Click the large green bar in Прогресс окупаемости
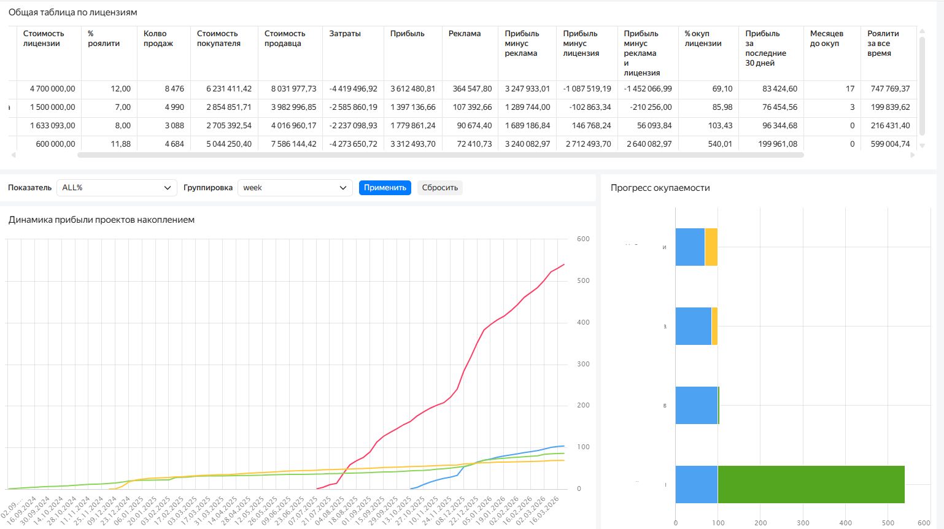Viewport: 944px width, 529px height. click(811, 485)
